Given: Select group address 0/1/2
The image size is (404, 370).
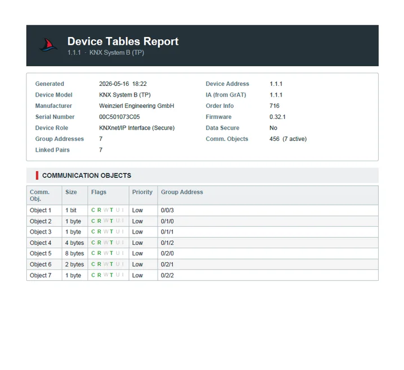Looking at the screenshot, I should pos(167,243).
